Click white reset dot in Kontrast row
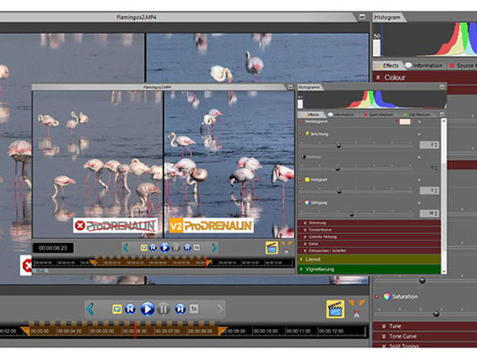Image resolution: width=477 pixels, height=358 pixels. coord(419,158)
